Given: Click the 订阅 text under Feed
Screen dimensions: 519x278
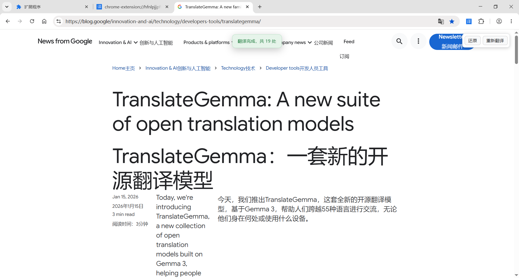Looking at the screenshot, I should [x=344, y=56].
